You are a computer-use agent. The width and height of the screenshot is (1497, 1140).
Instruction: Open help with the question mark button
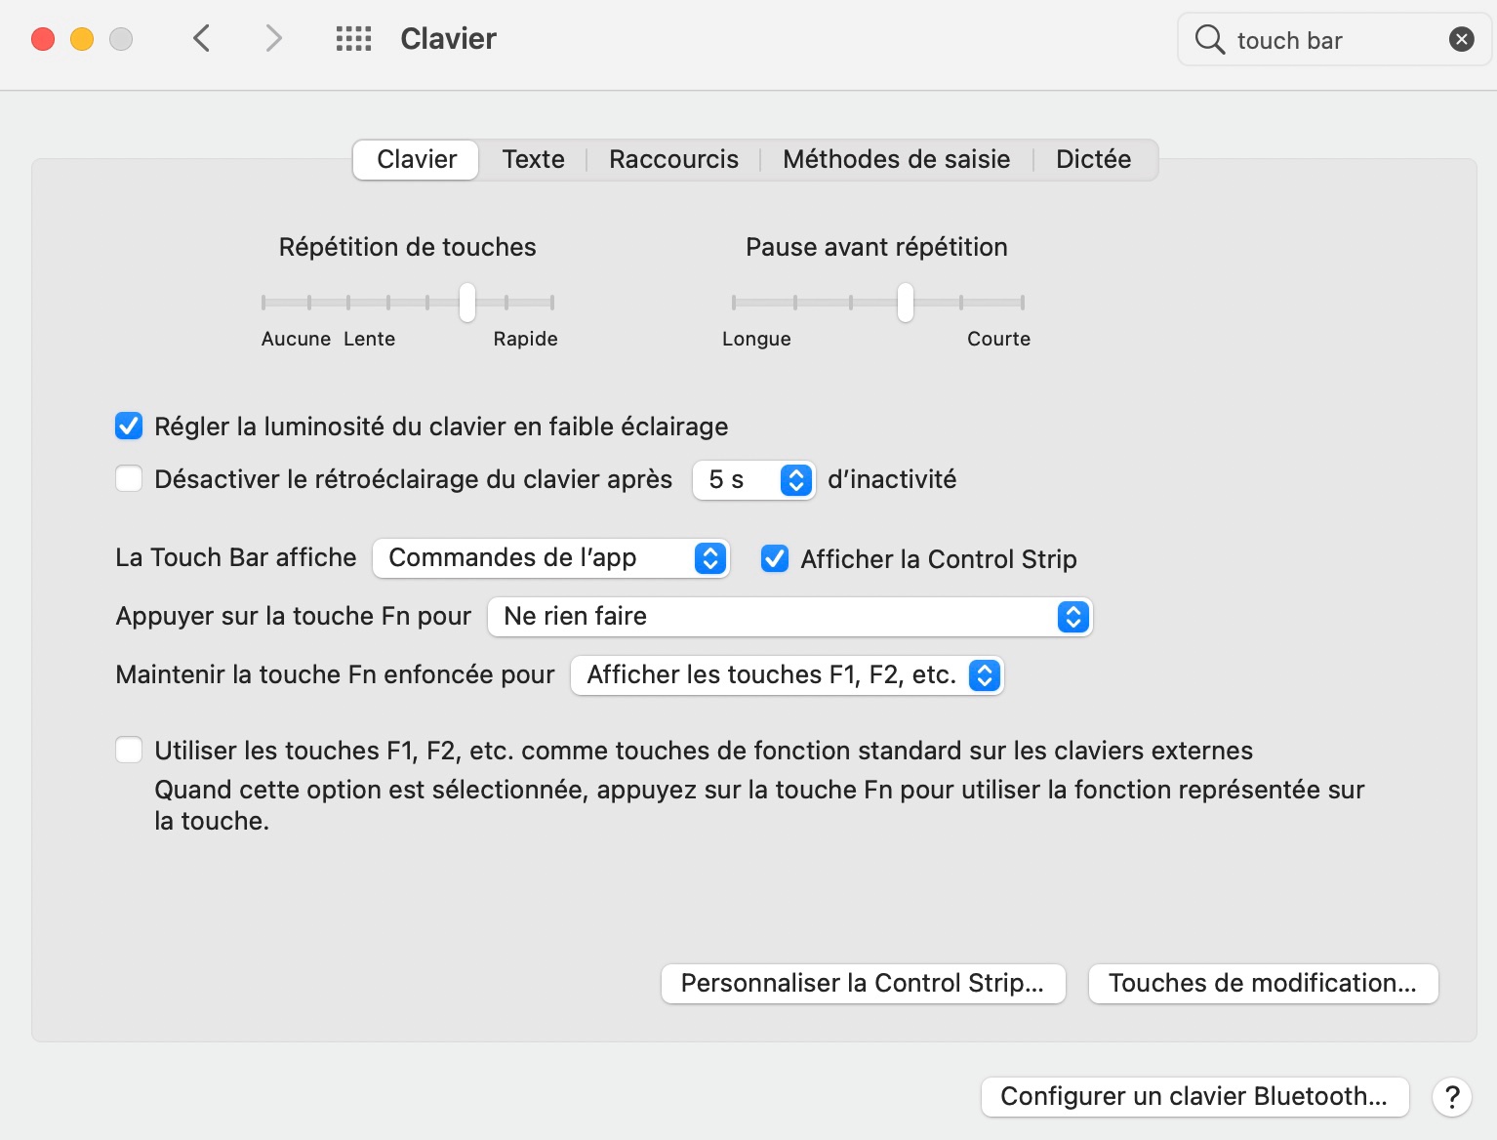(1451, 1097)
